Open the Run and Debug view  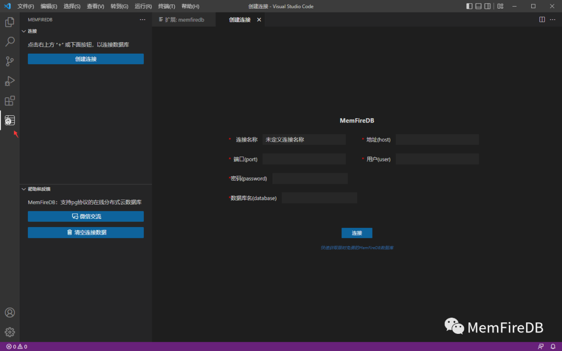pos(10,81)
